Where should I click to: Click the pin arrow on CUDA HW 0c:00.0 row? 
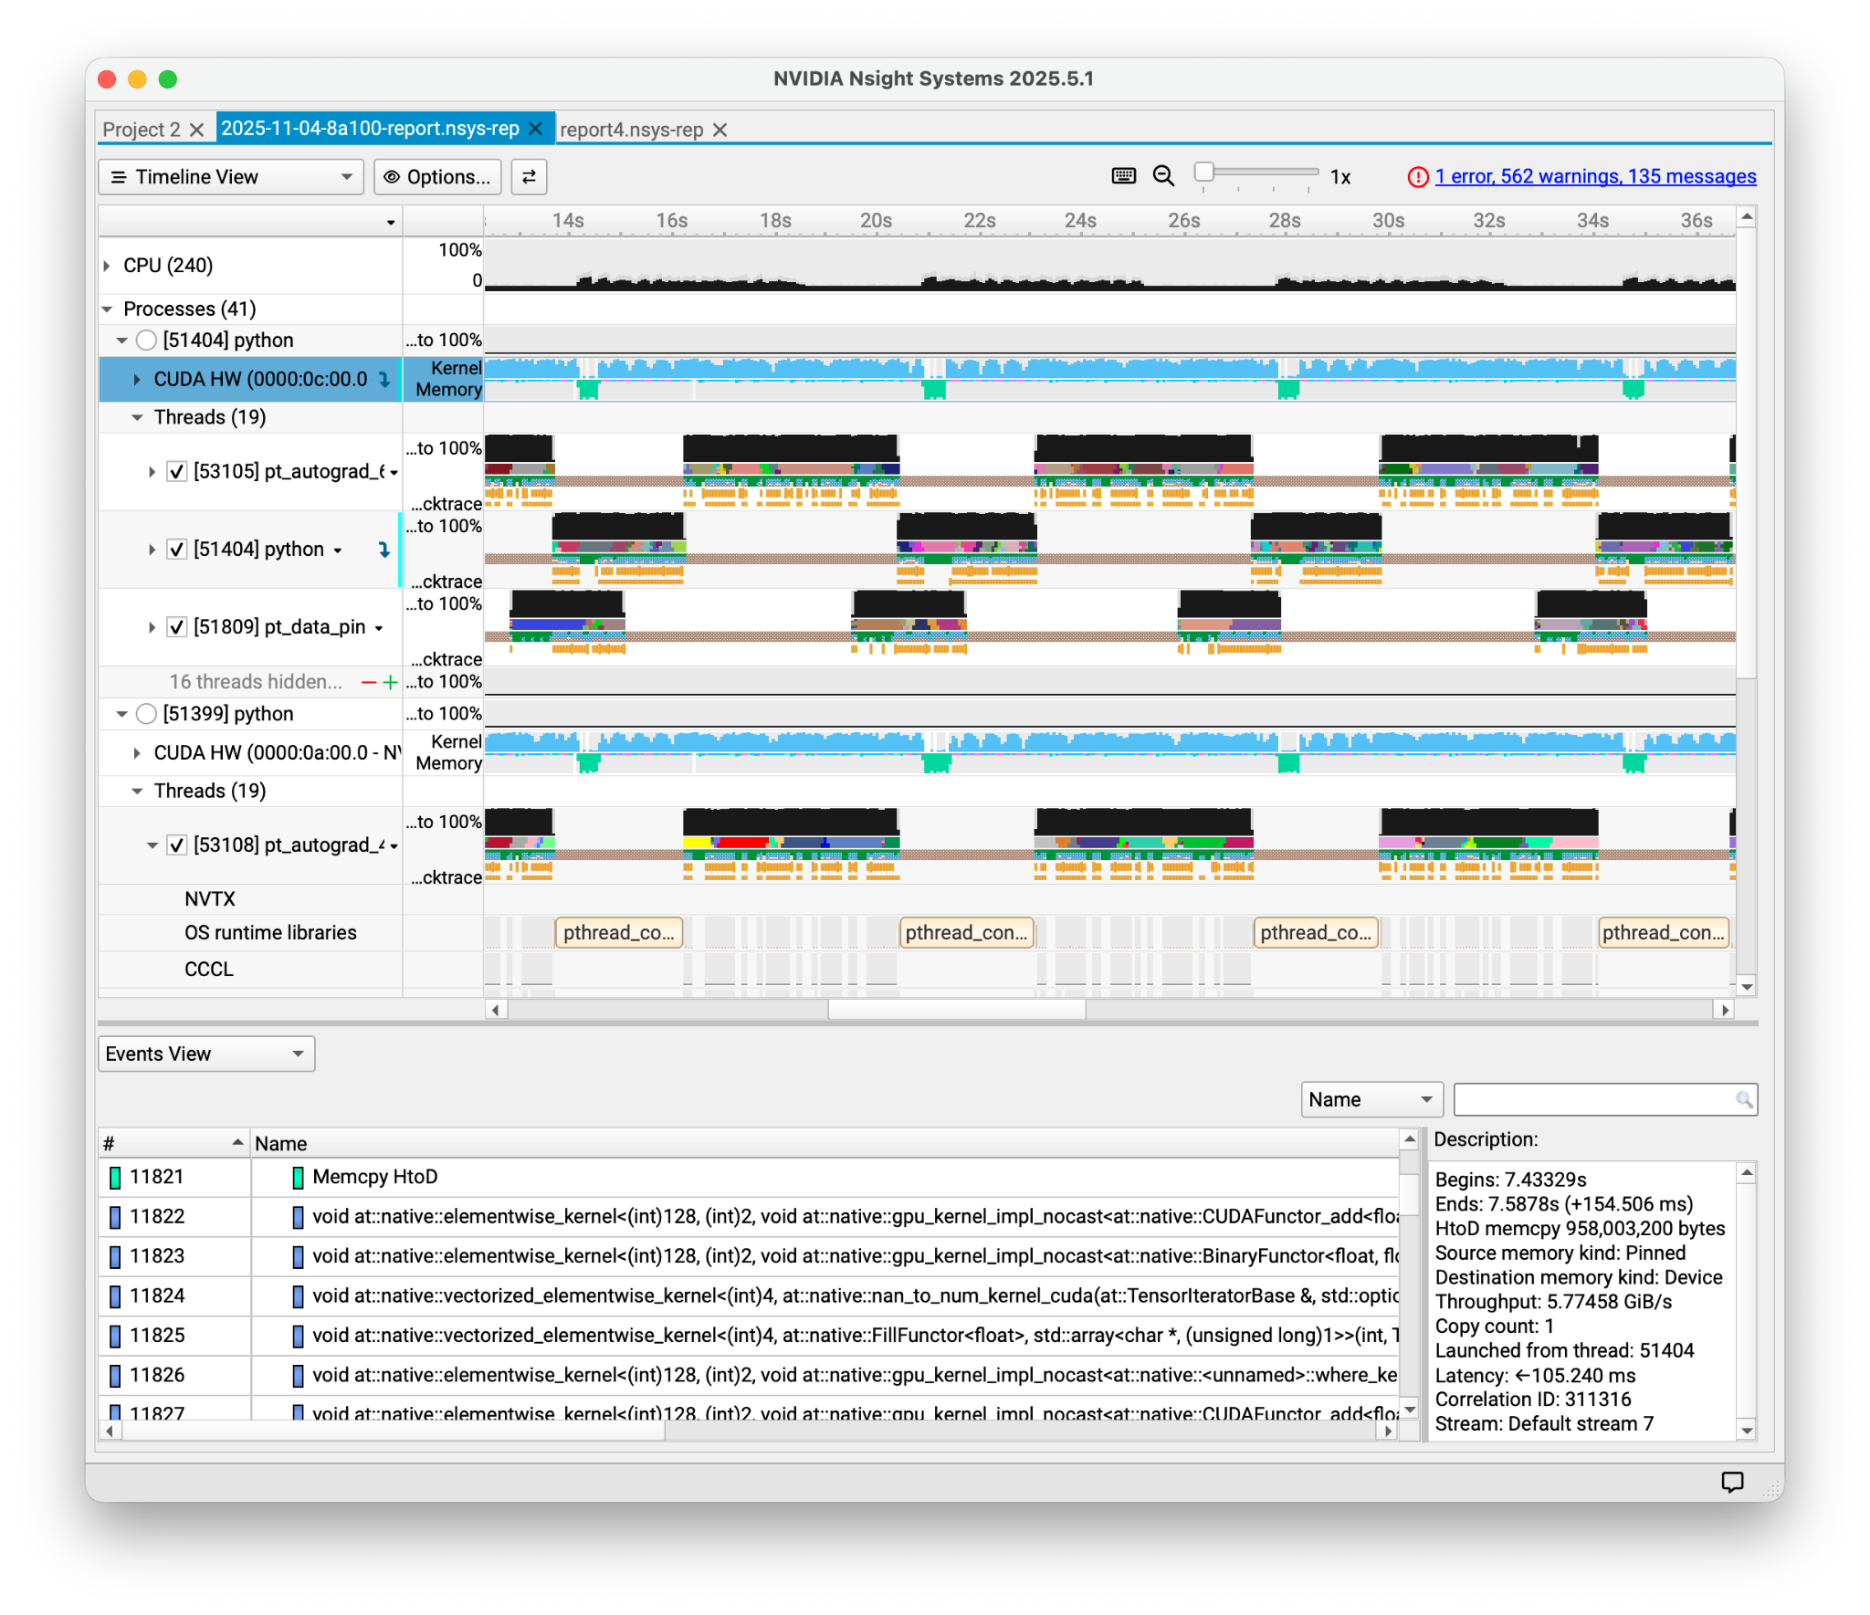384,379
